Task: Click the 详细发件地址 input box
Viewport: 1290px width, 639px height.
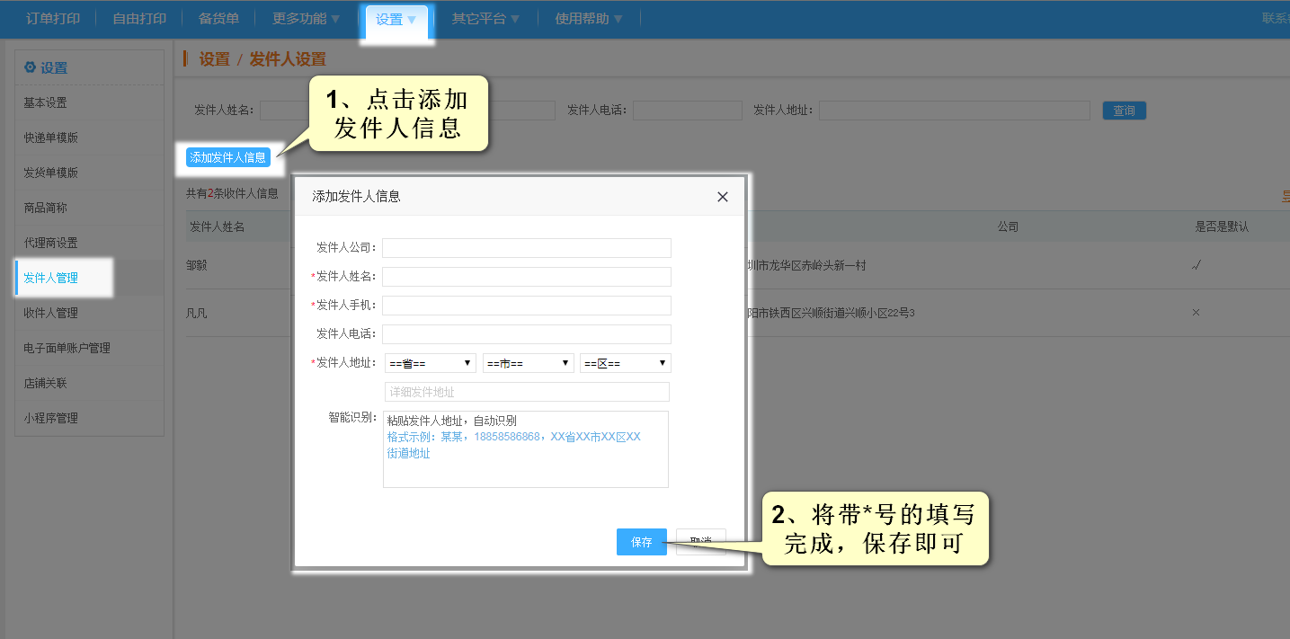Action: coord(527,392)
